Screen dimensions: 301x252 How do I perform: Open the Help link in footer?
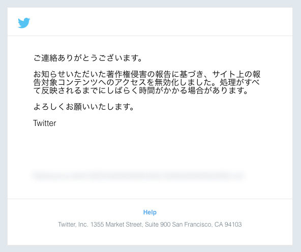(150, 212)
